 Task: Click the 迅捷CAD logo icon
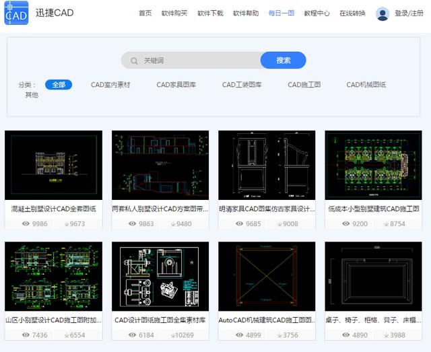tap(16, 13)
